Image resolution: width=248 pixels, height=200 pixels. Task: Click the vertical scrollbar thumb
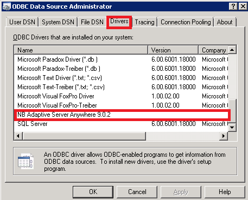point(232,111)
